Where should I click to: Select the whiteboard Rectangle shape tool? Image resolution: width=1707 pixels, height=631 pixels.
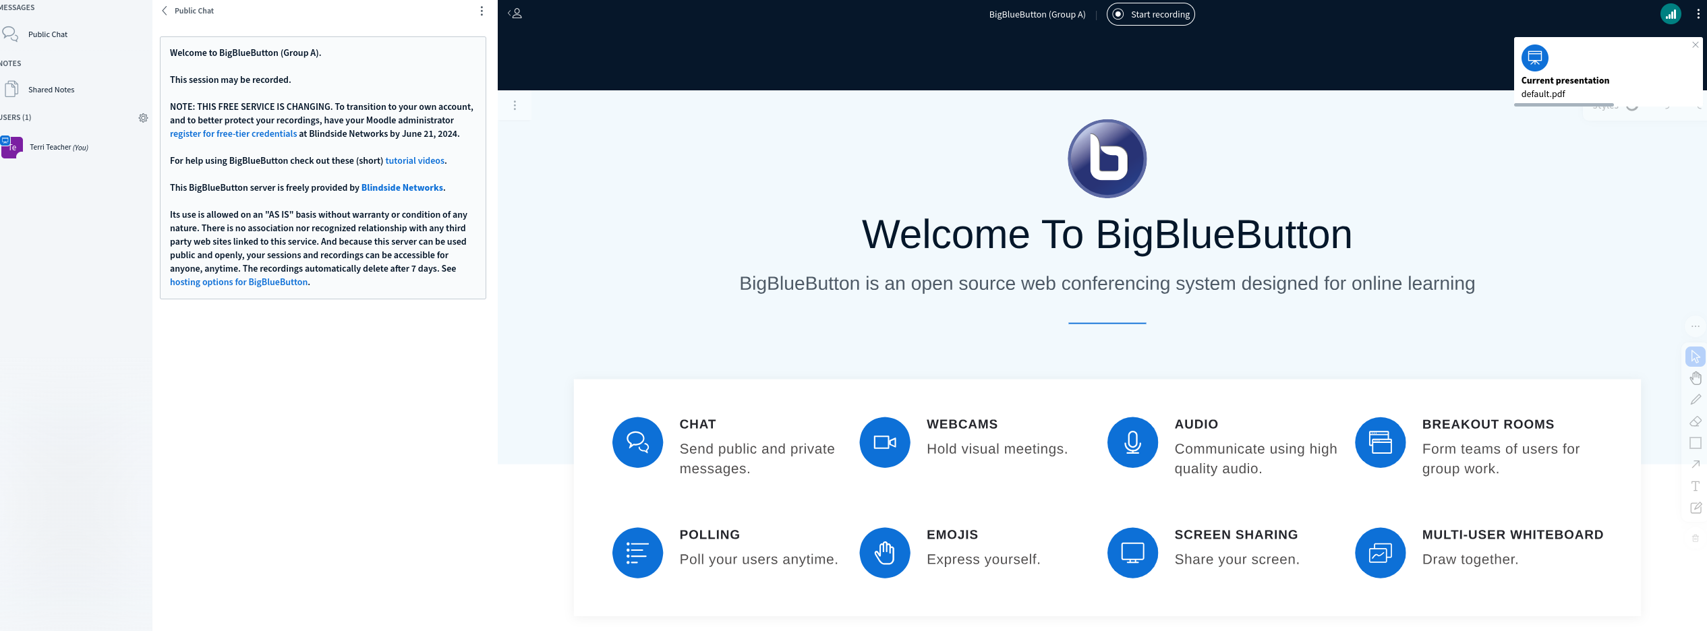pos(1696,443)
